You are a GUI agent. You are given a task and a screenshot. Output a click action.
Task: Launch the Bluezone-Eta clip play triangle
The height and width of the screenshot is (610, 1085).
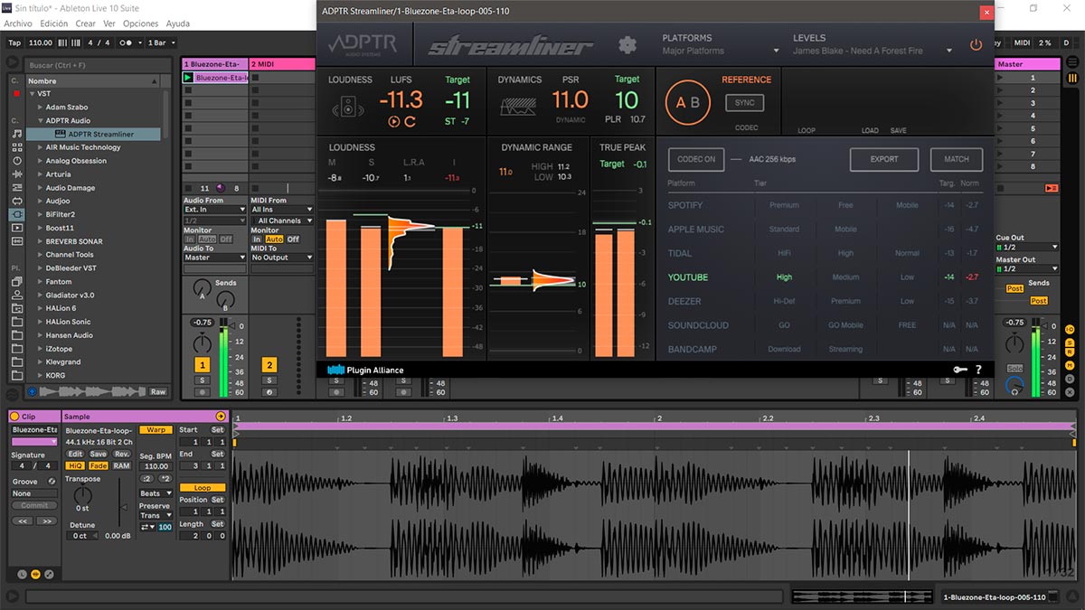(x=188, y=78)
